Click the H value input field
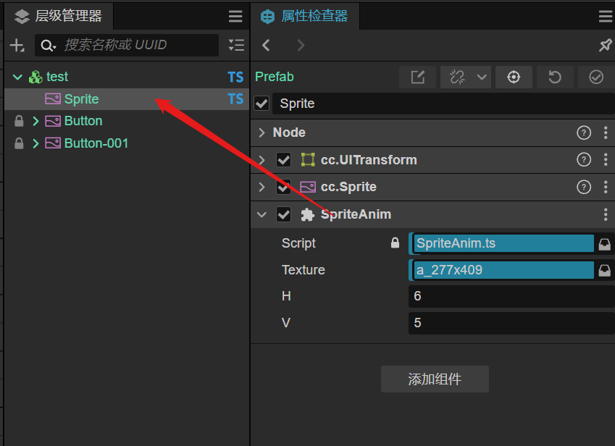Viewport: 615px width, 446px height. click(511, 296)
